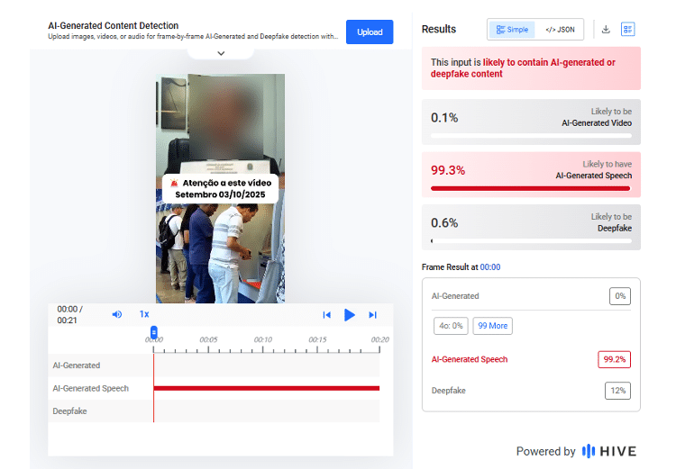Expand the 99 More model list
The width and height of the screenshot is (676, 469).
point(493,326)
